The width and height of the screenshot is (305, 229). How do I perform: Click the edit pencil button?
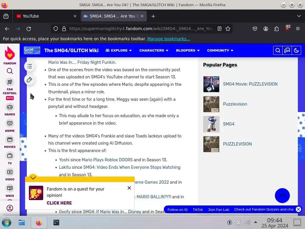[x=29, y=80]
